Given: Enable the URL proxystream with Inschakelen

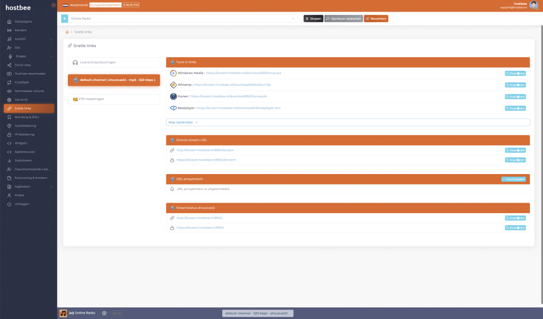Looking at the screenshot, I should coord(513,179).
